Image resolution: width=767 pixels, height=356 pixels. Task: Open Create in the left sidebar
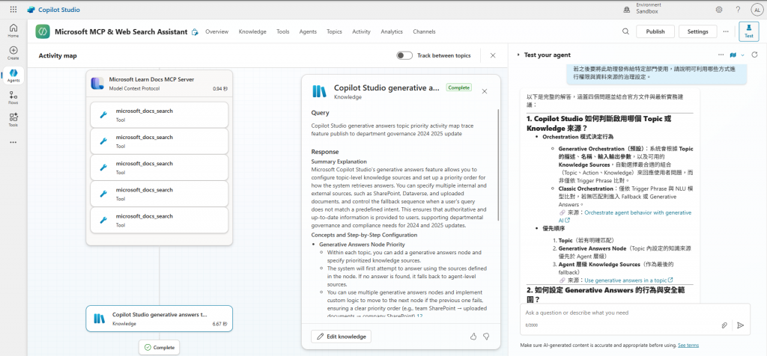[x=13, y=53]
